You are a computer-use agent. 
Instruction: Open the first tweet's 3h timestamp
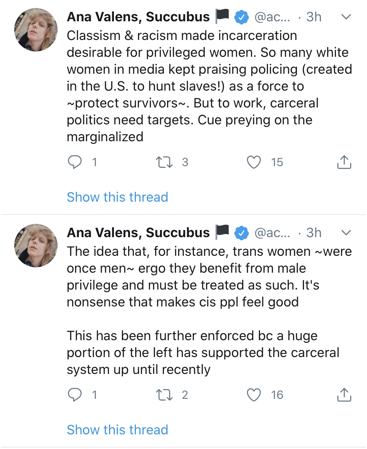314,17
